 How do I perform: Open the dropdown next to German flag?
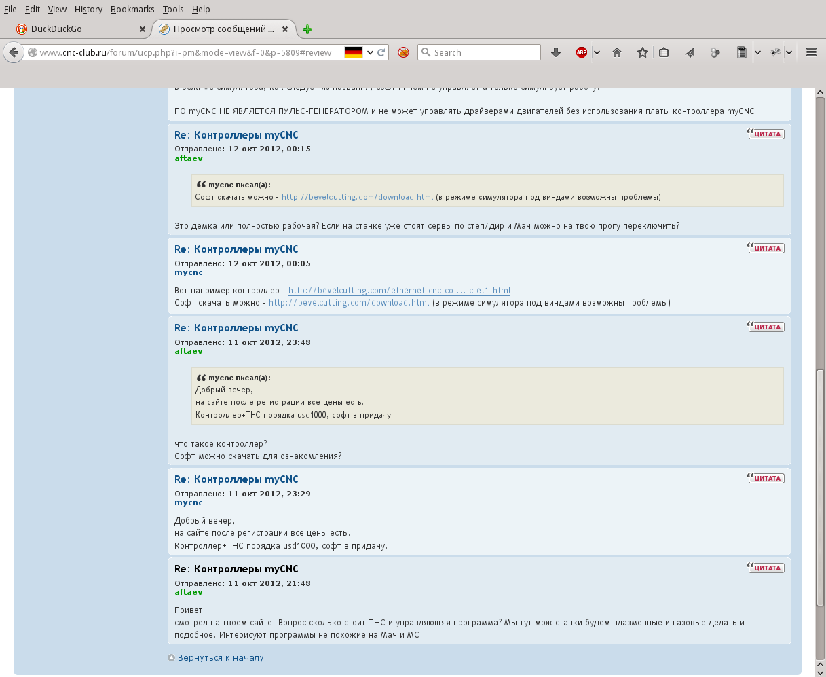(370, 52)
